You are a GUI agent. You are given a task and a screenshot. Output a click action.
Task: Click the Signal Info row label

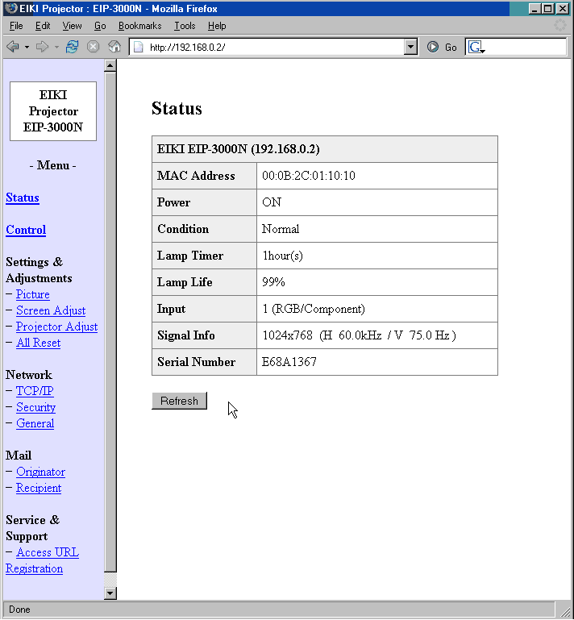(x=185, y=335)
